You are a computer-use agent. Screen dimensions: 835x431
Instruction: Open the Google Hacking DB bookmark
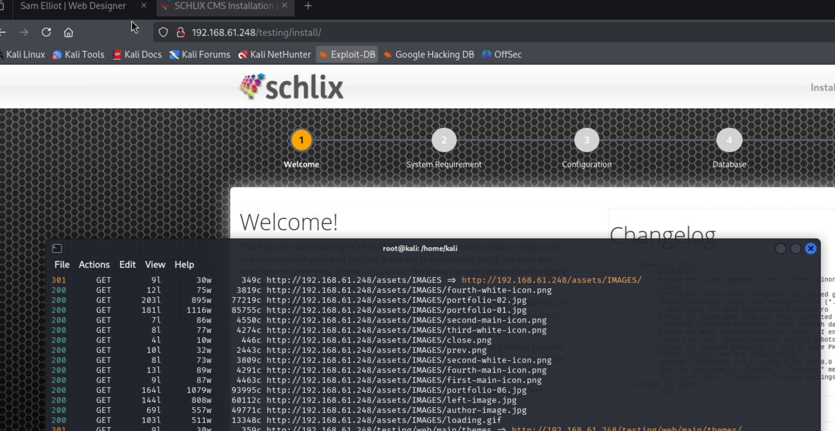(x=429, y=55)
